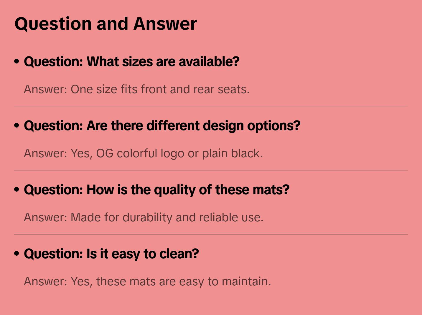The image size is (422, 315).
Task: Select the 'Is it easy to clean?' question
Action: tap(111, 254)
